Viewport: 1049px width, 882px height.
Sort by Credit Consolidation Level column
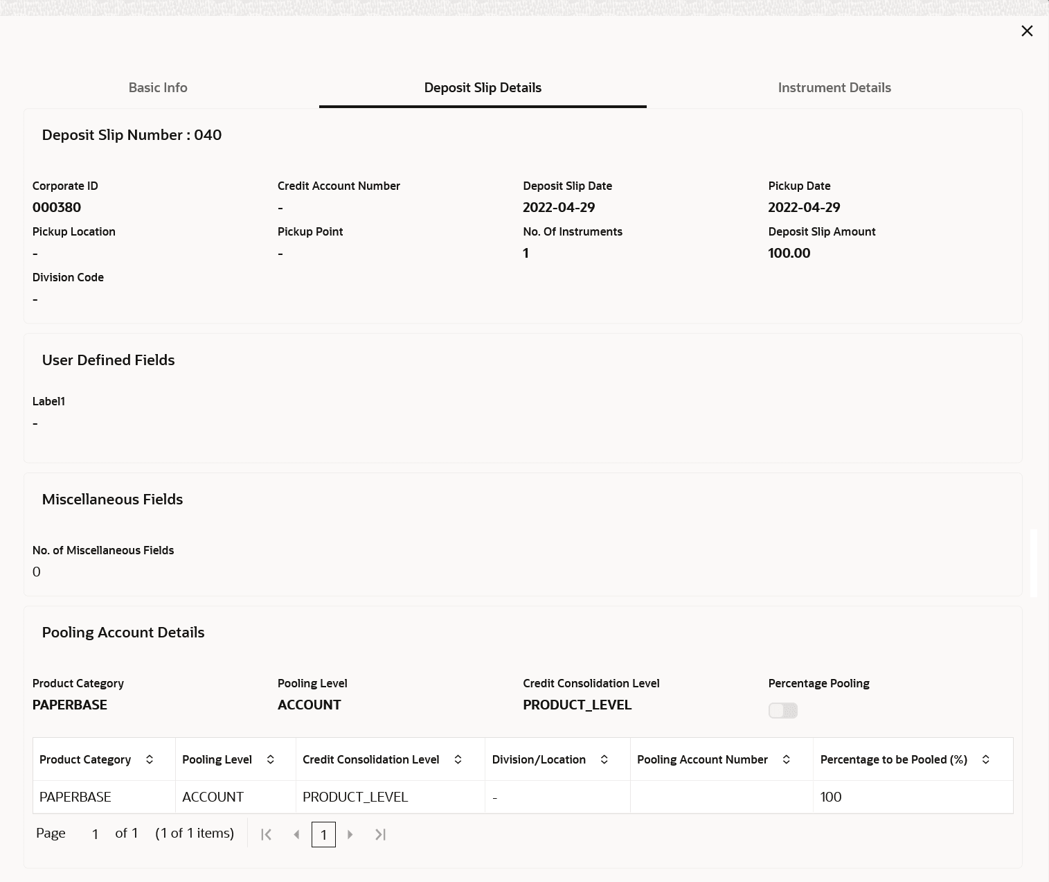click(x=458, y=760)
